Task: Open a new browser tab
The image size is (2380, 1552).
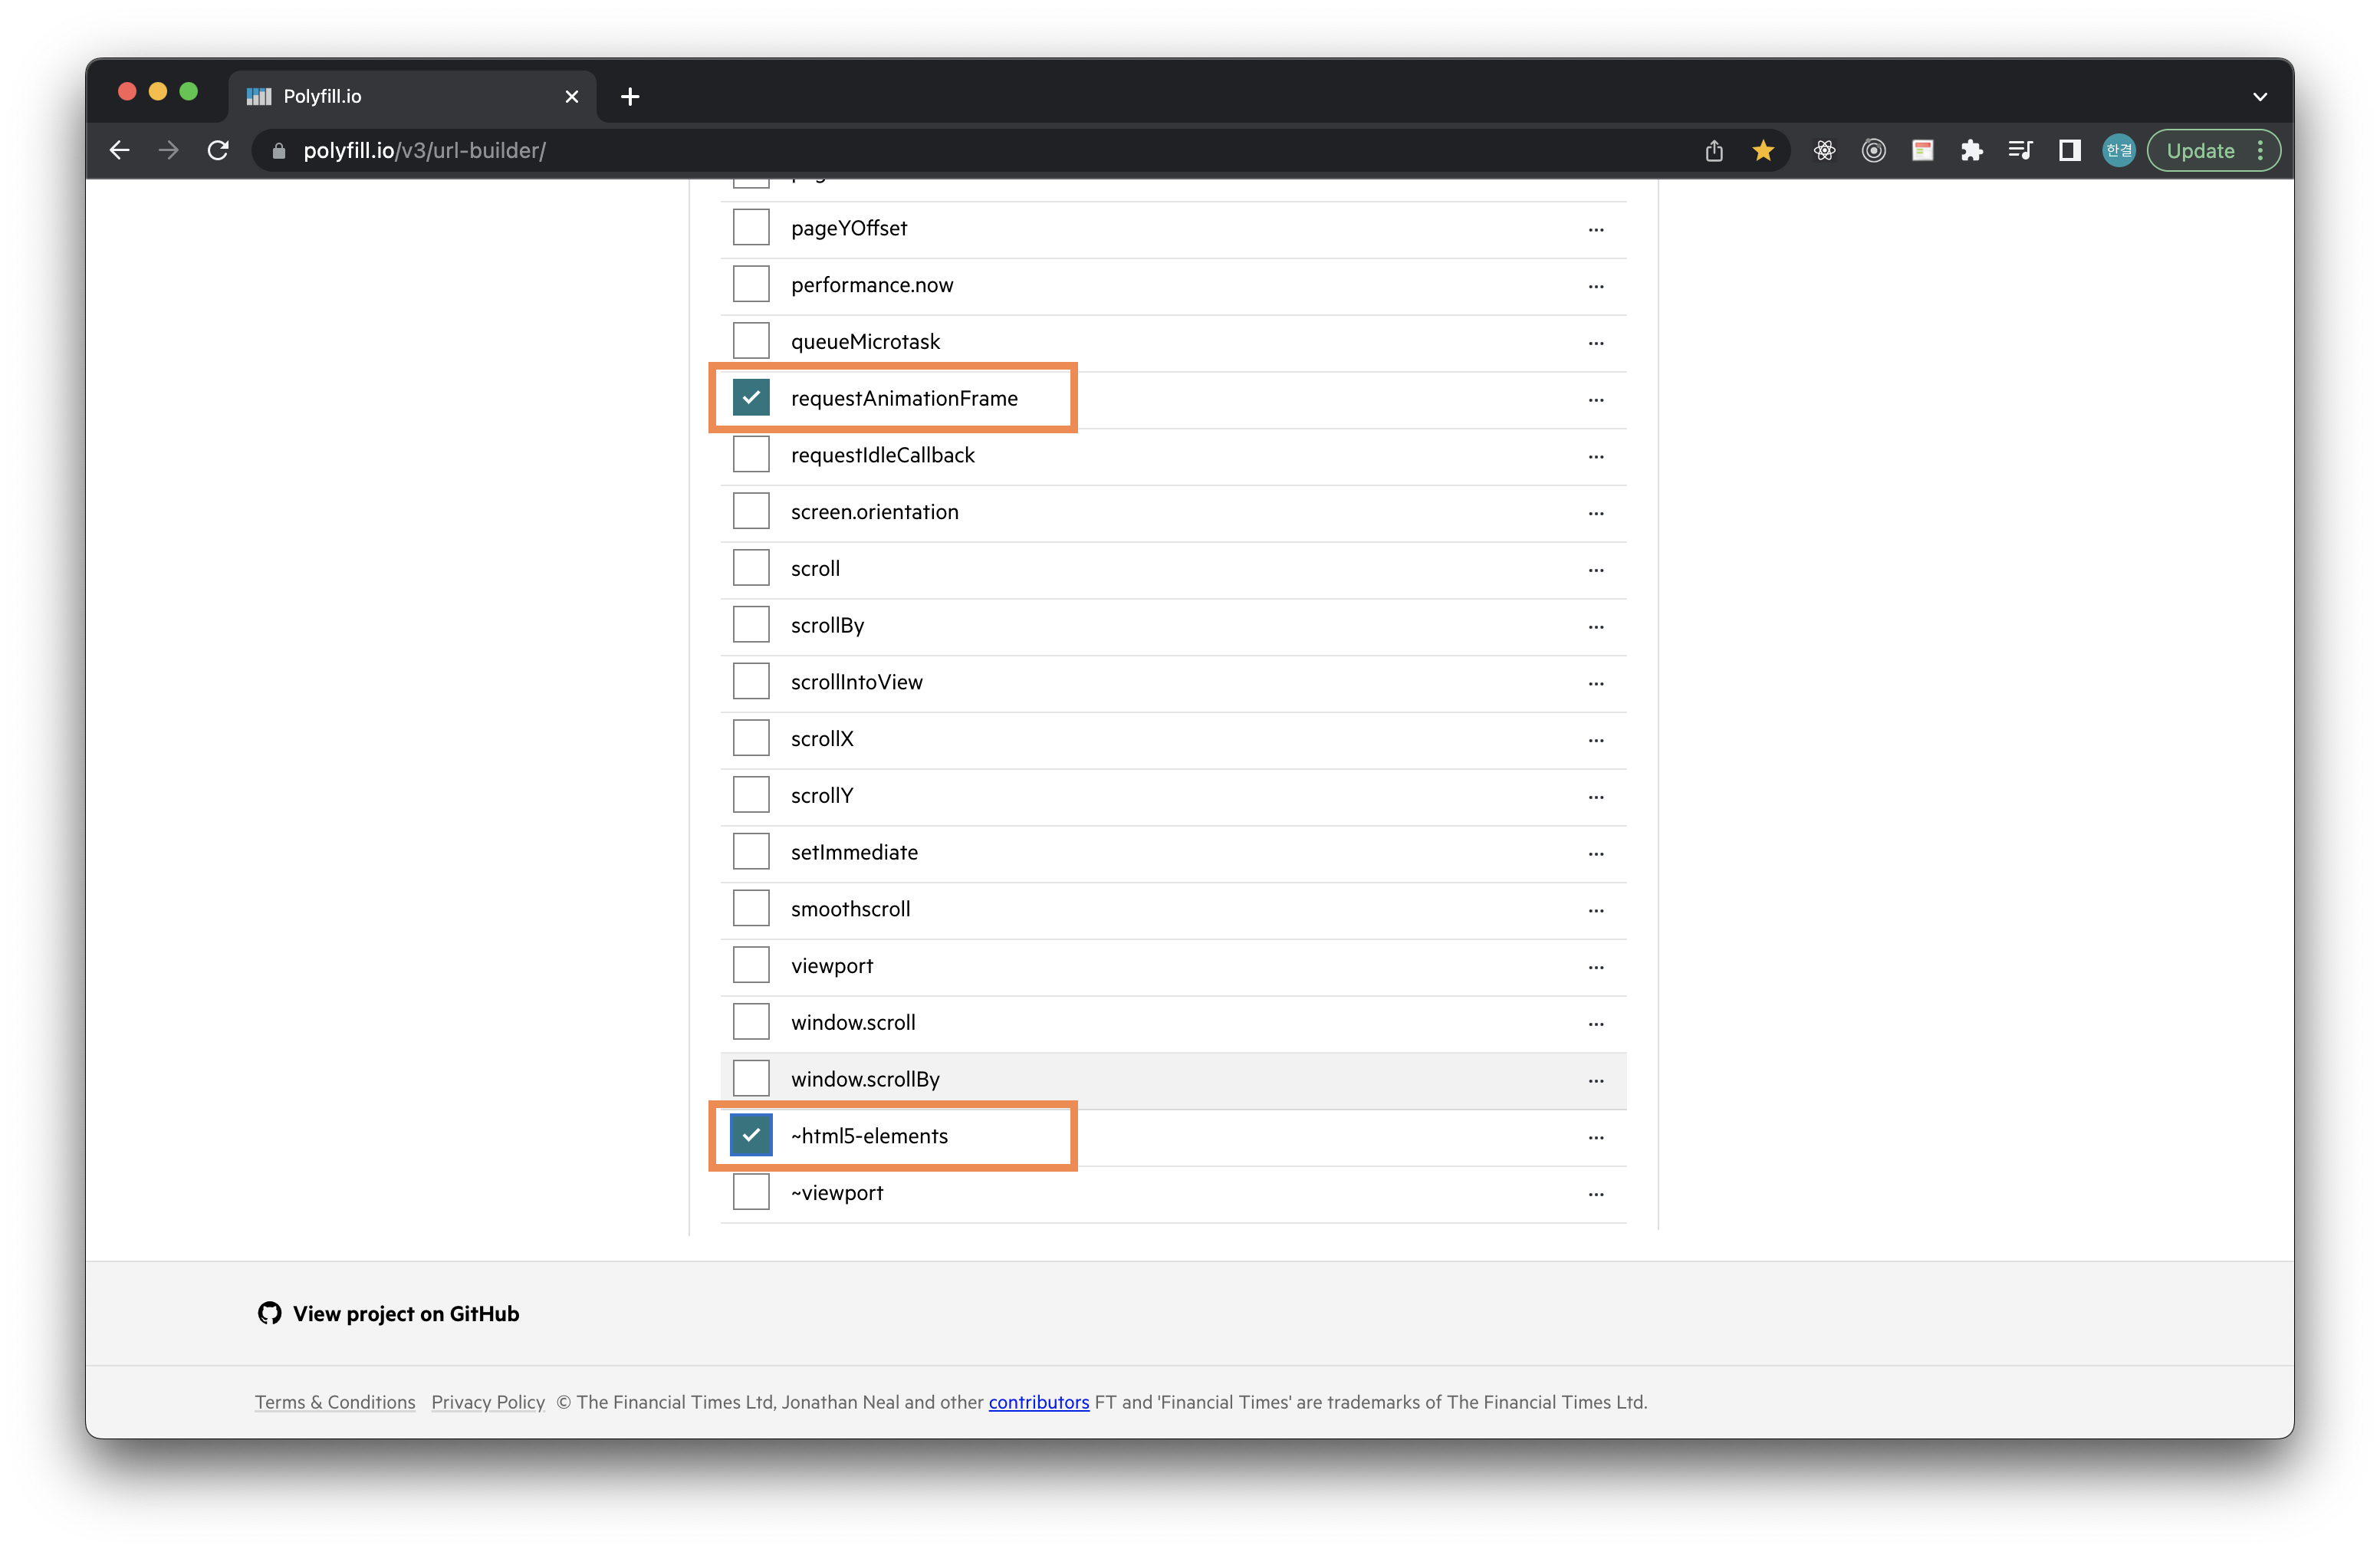Action: [x=630, y=97]
